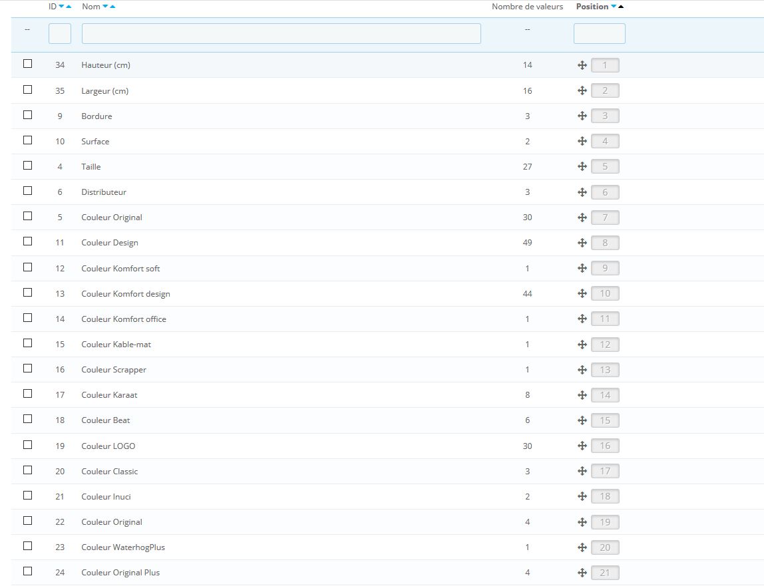
Task: Click move handle for Distributeur row
Action: (582, 192)
